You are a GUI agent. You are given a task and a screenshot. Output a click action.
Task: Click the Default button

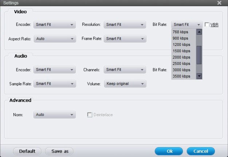tap(27, 151)
